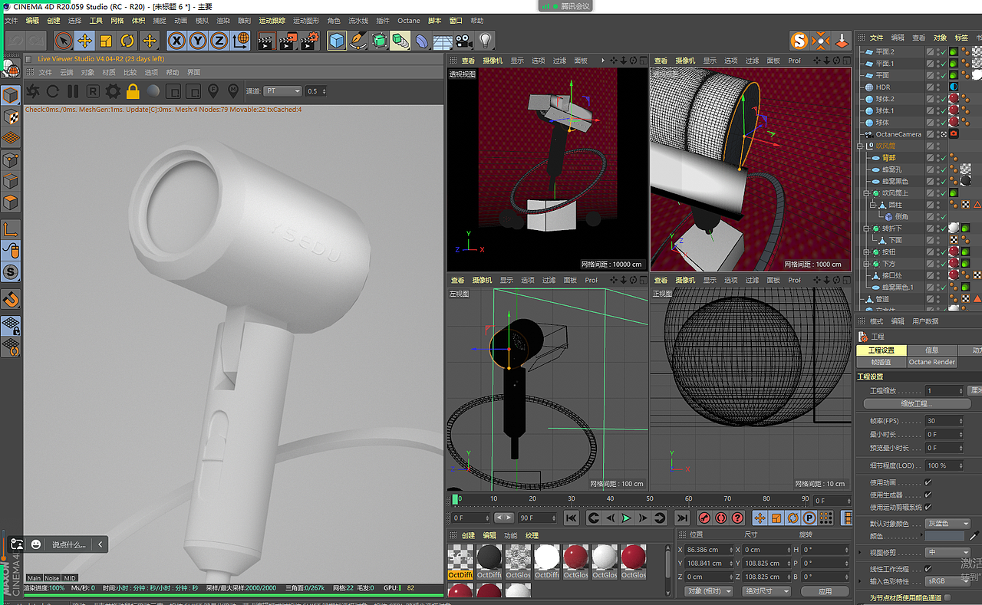
Task: Open the light bulb object tool
Action: (485, 41)
